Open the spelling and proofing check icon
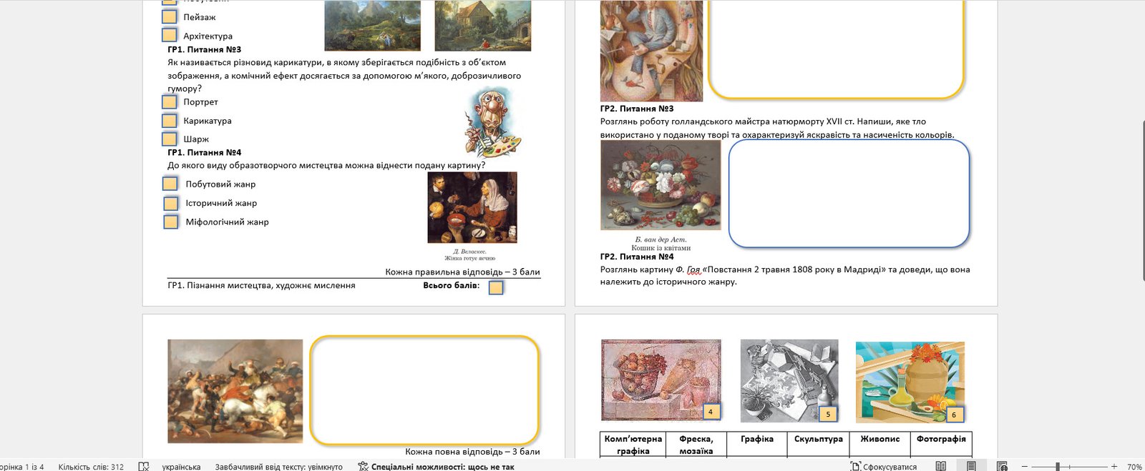 pos(144,466)
